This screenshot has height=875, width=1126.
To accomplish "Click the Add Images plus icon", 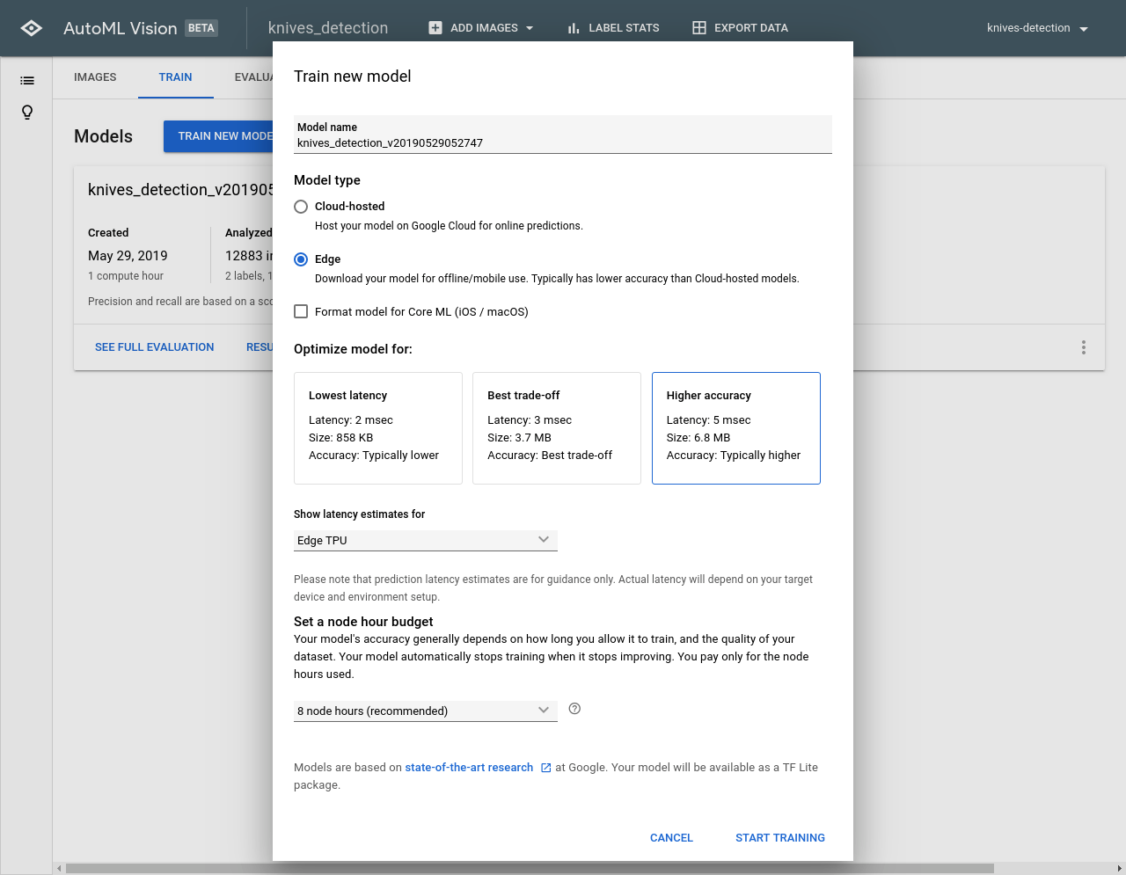I will 435,28.
